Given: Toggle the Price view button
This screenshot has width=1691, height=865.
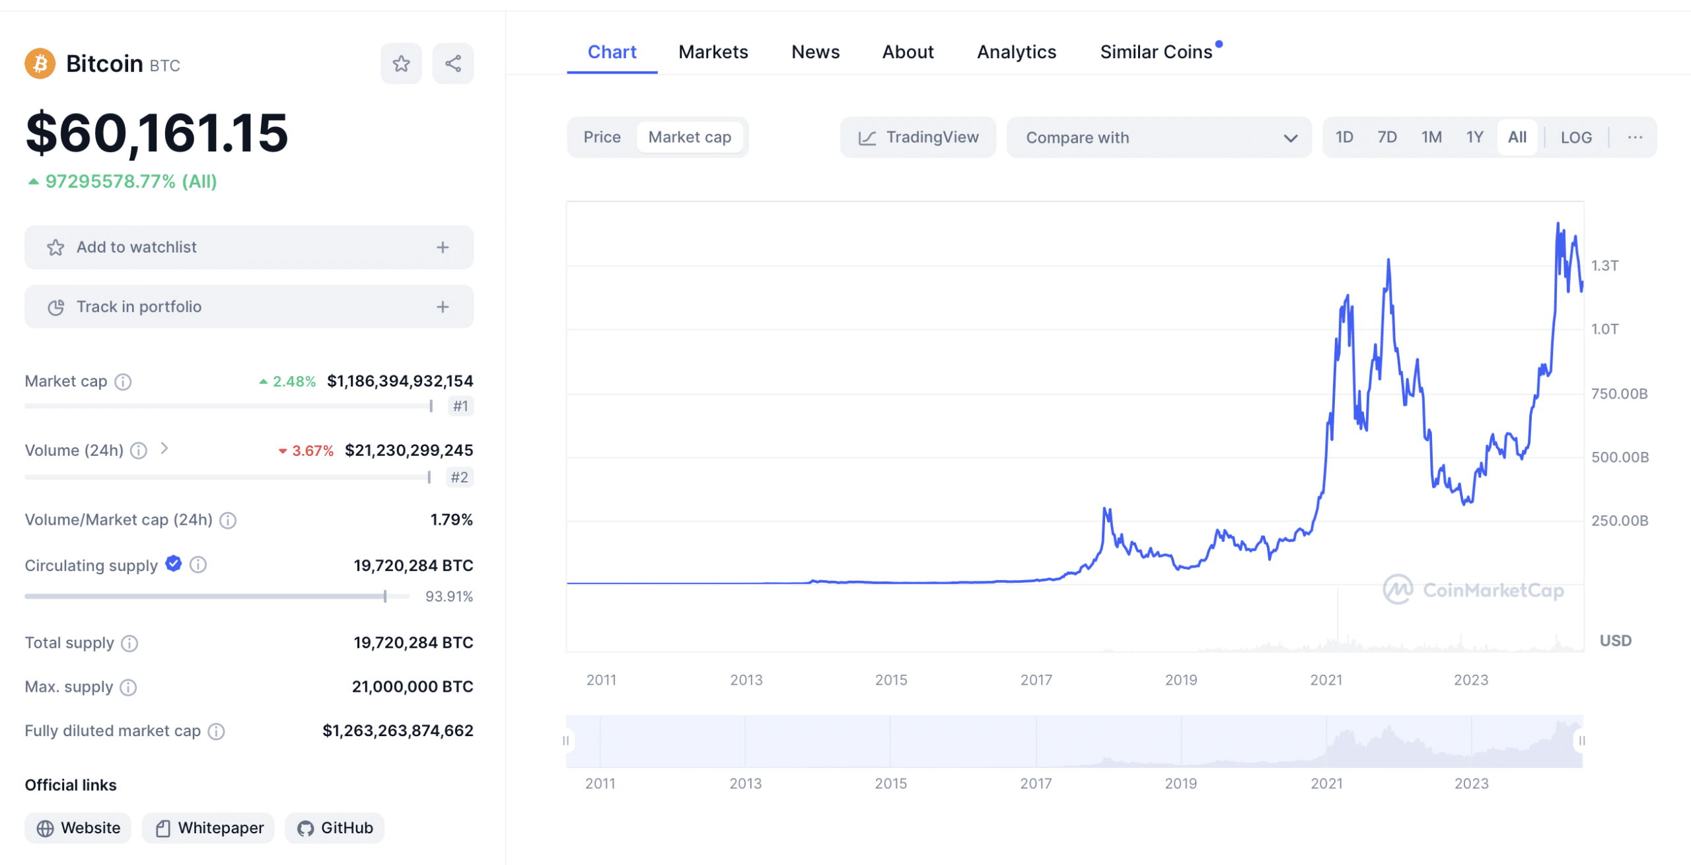Looking at the screenshot, I should [x=602, y=137].
